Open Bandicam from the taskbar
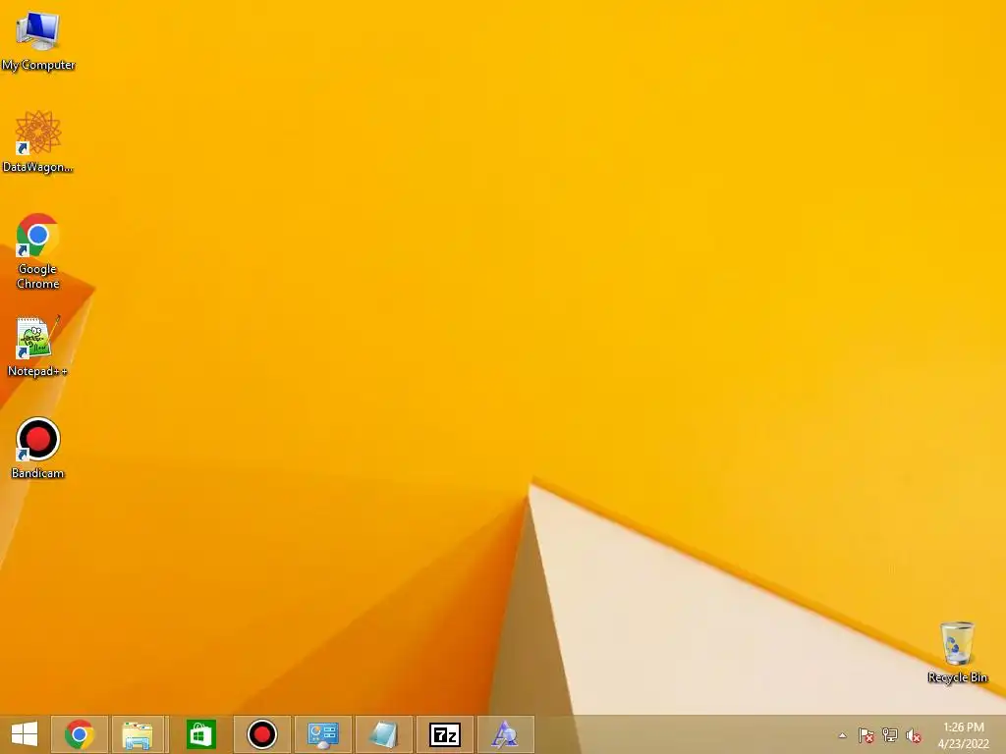The width and height of the screenshot is (1006, 754). [261, 734]
